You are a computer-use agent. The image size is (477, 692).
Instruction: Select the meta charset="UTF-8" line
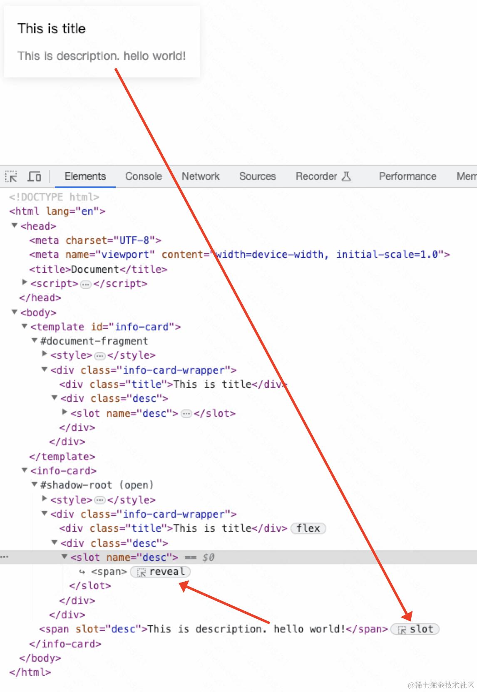[95, 241]
